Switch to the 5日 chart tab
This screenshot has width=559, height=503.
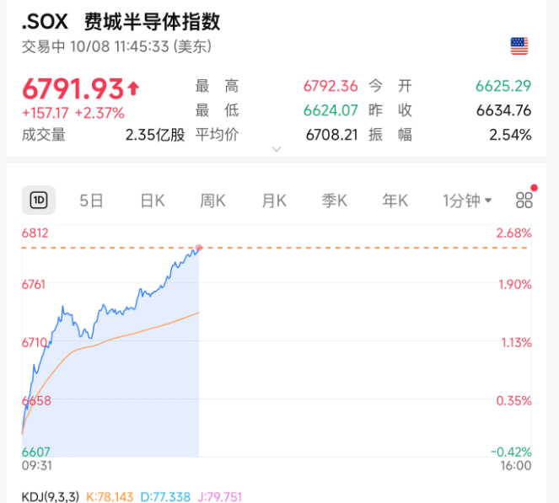(91, 201)
